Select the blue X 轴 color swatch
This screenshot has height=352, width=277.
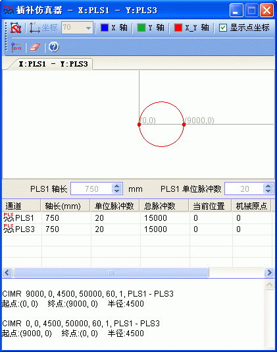pyautogui.click(x=105, y=28)
